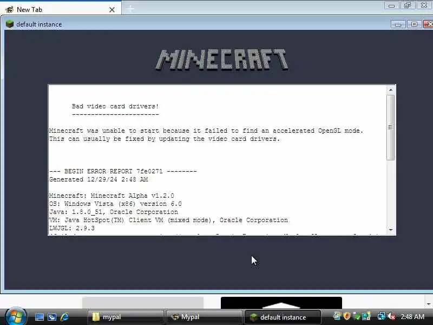The width and height of the screenshot is (433, 325).
Task: Minimize the Mypal browser window
Action: 391,5
